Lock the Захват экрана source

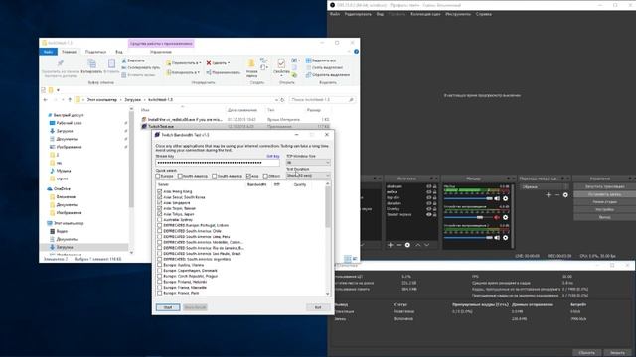(434, 214)
